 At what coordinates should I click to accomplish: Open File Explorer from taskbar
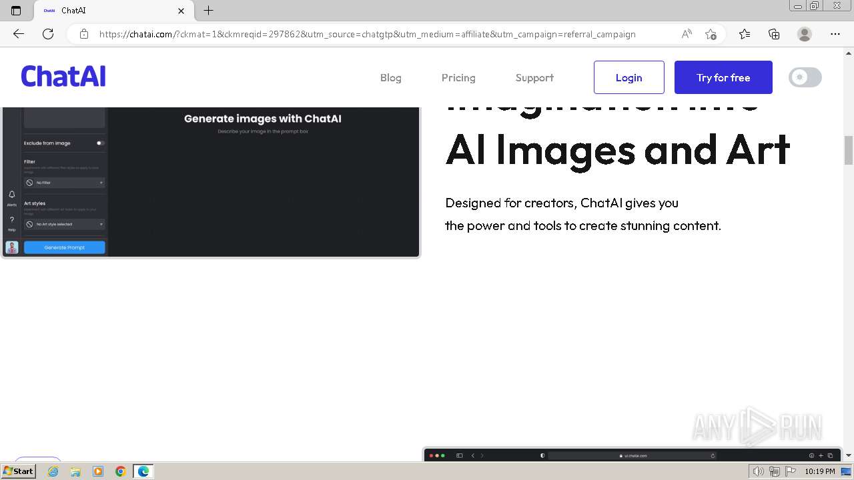click(75, 471)
